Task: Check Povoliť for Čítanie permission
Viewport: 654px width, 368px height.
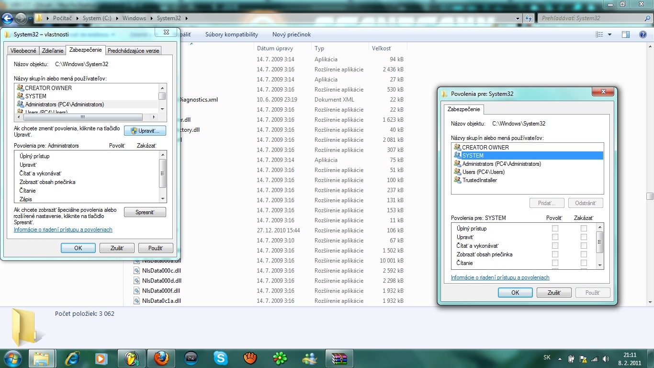Action: point(555,263)
